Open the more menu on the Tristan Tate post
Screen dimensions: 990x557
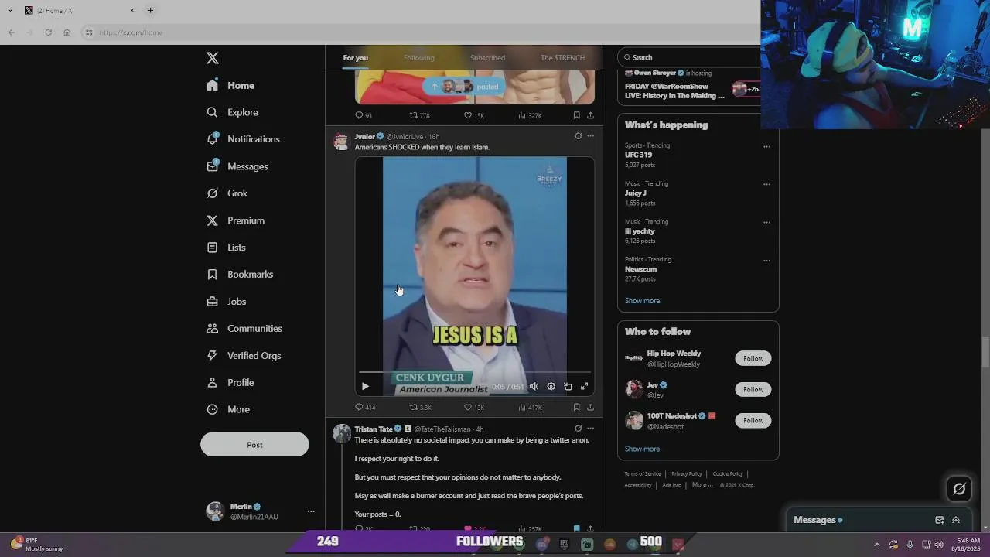coord(590,429)
